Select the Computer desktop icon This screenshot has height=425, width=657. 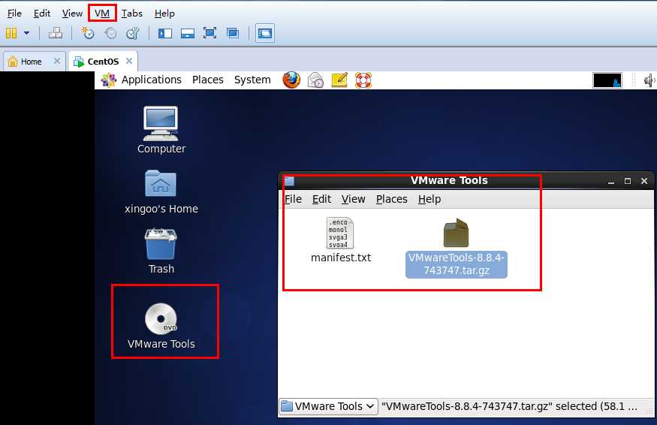coord(161,131)
